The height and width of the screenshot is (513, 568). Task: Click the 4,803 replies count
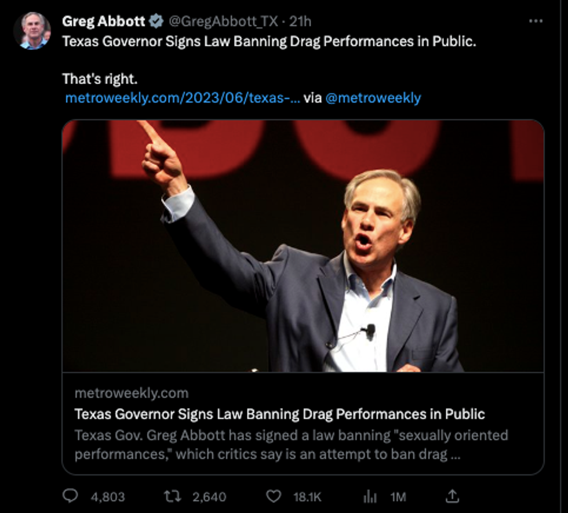[x=108, y=497]
